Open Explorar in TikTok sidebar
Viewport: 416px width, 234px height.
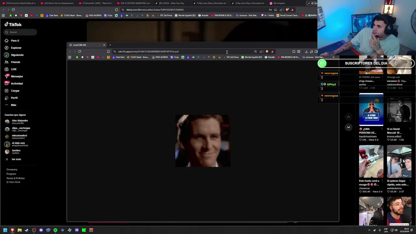coord(13,48)
